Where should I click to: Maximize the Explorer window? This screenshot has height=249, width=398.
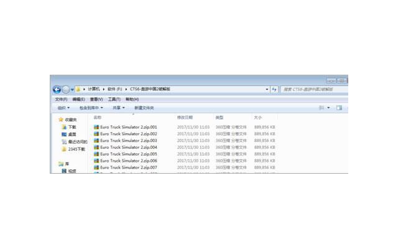[341, 81]
